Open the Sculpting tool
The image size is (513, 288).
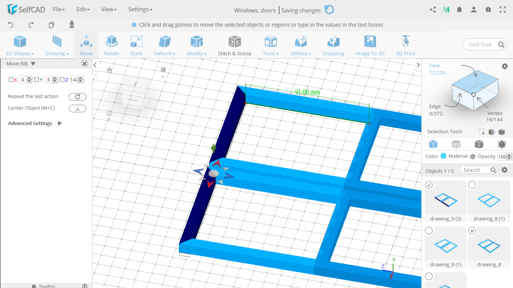click(x=333, y=45)
